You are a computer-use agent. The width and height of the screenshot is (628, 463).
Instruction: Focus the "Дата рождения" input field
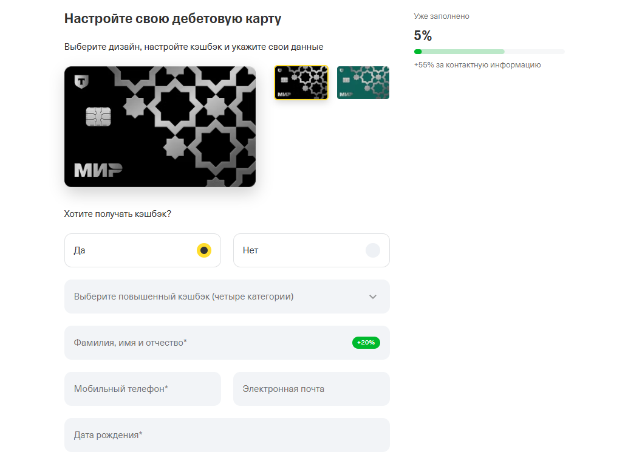[227, 435]
